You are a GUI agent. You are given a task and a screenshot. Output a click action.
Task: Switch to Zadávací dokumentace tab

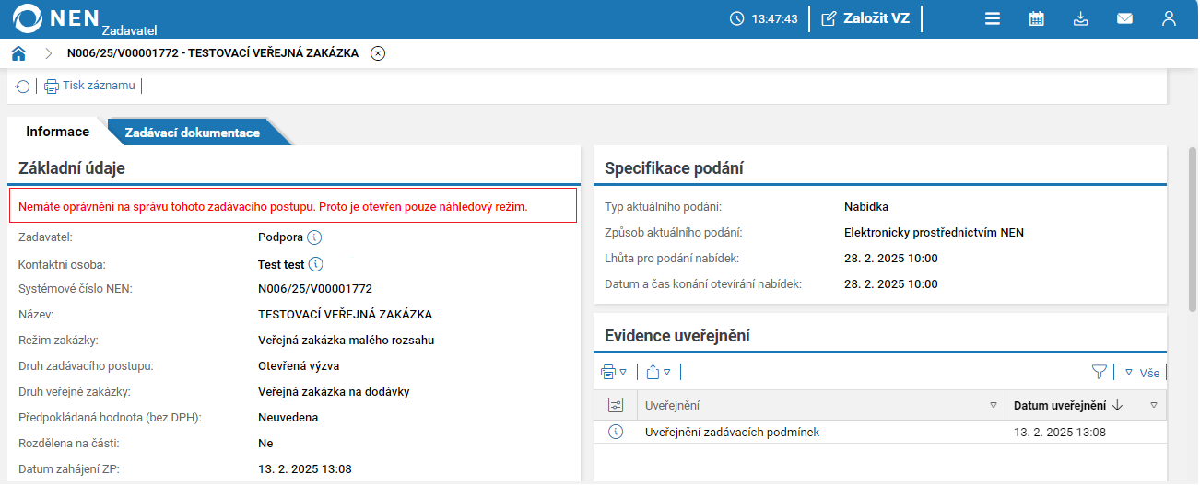(193, 133)
